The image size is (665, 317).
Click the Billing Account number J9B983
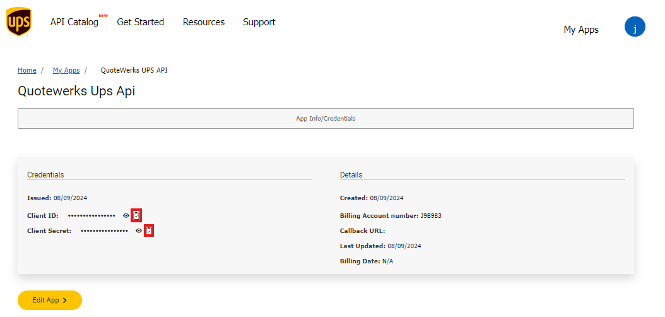coord(431,215)
